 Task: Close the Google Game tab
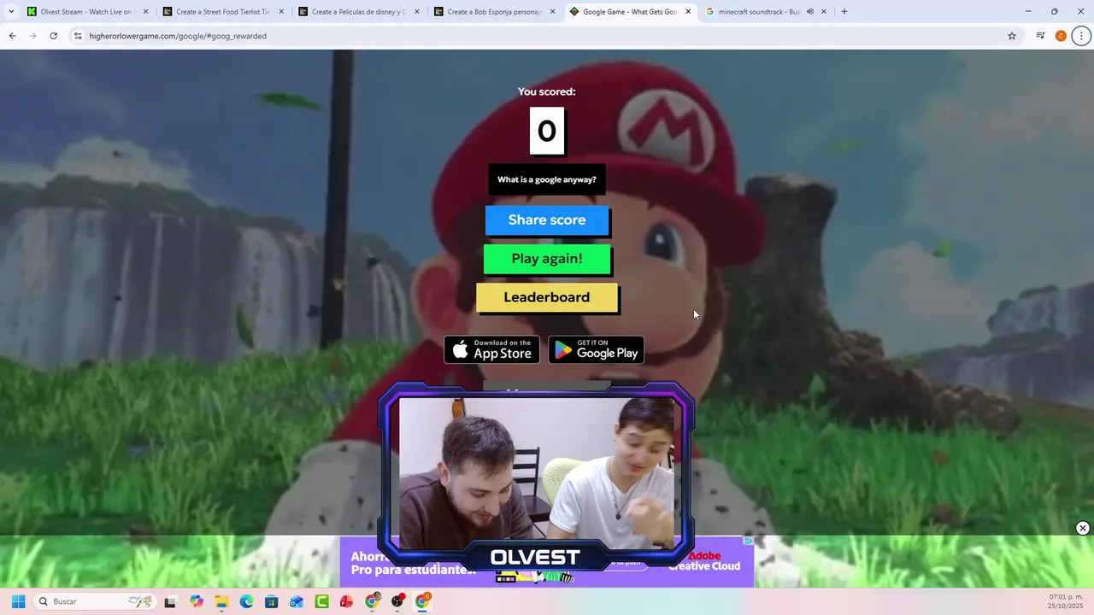(688, 12)
